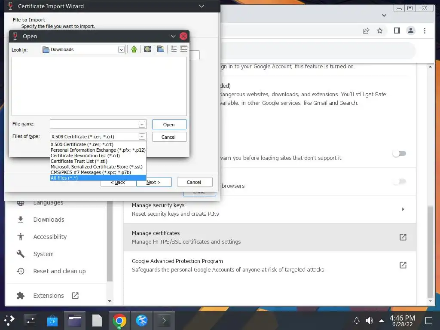Open System settings section
The height and width of the screenshot is (330, 440).
[x=43, y=254]
